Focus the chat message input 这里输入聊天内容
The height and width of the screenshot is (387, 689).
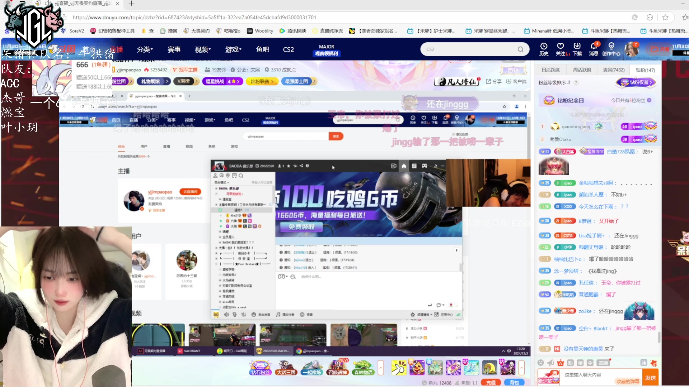583,375
